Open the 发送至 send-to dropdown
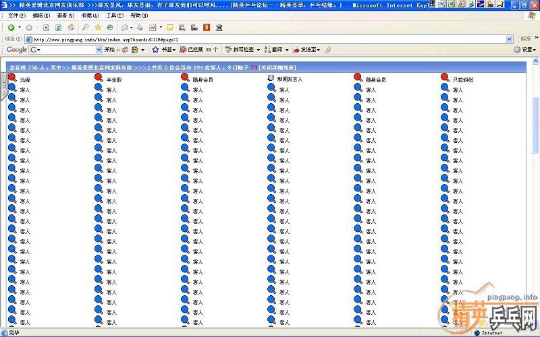The width and height of the screenshot is (540, 337). [x=306, y=50]
